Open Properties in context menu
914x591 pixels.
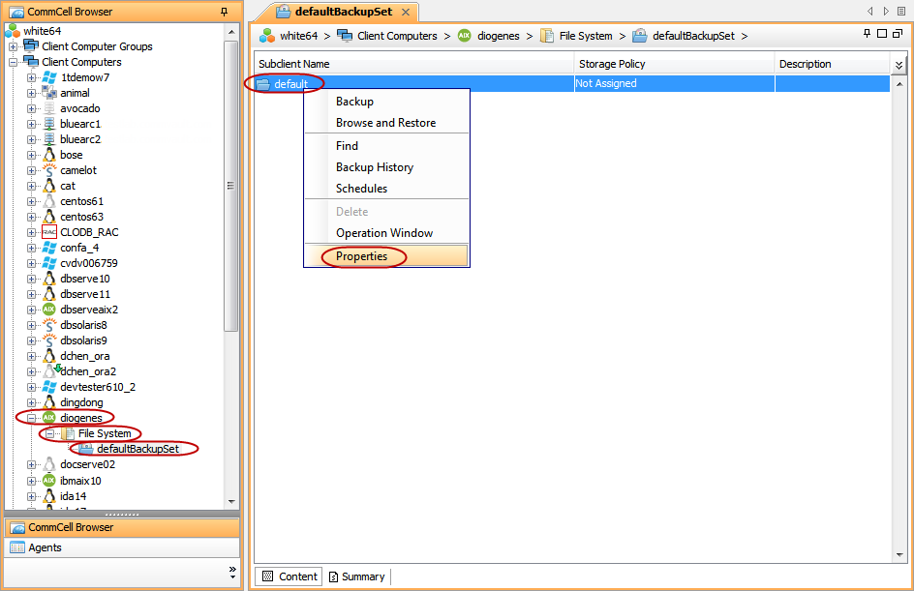(x=386, y=256)
